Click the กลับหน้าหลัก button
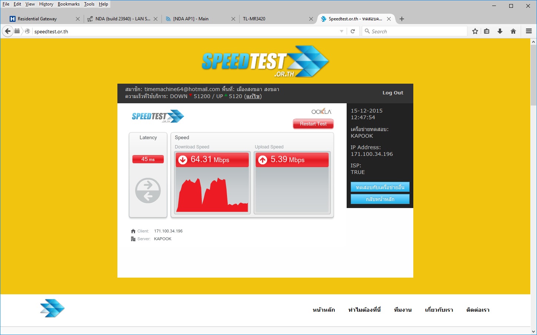The image size is (537, 335). click(x=380, y=199)
